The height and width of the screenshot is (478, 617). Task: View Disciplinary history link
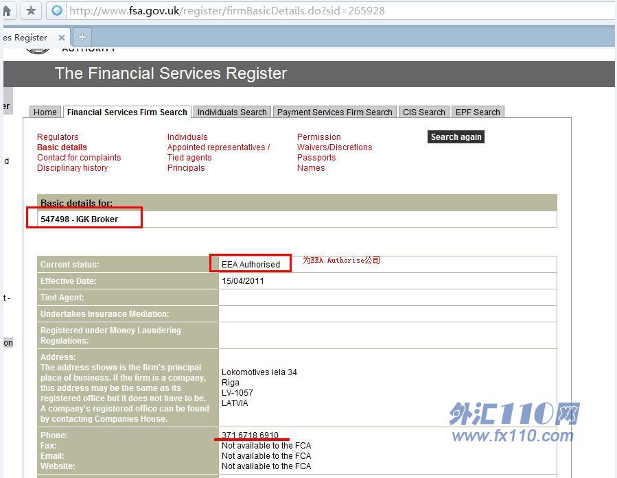(72, 167)
